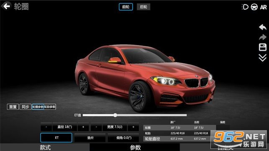Screen dimensions: 269x151
Task: Select the ET parameter button
Action: pyautogui.click(x=56, y=138)
